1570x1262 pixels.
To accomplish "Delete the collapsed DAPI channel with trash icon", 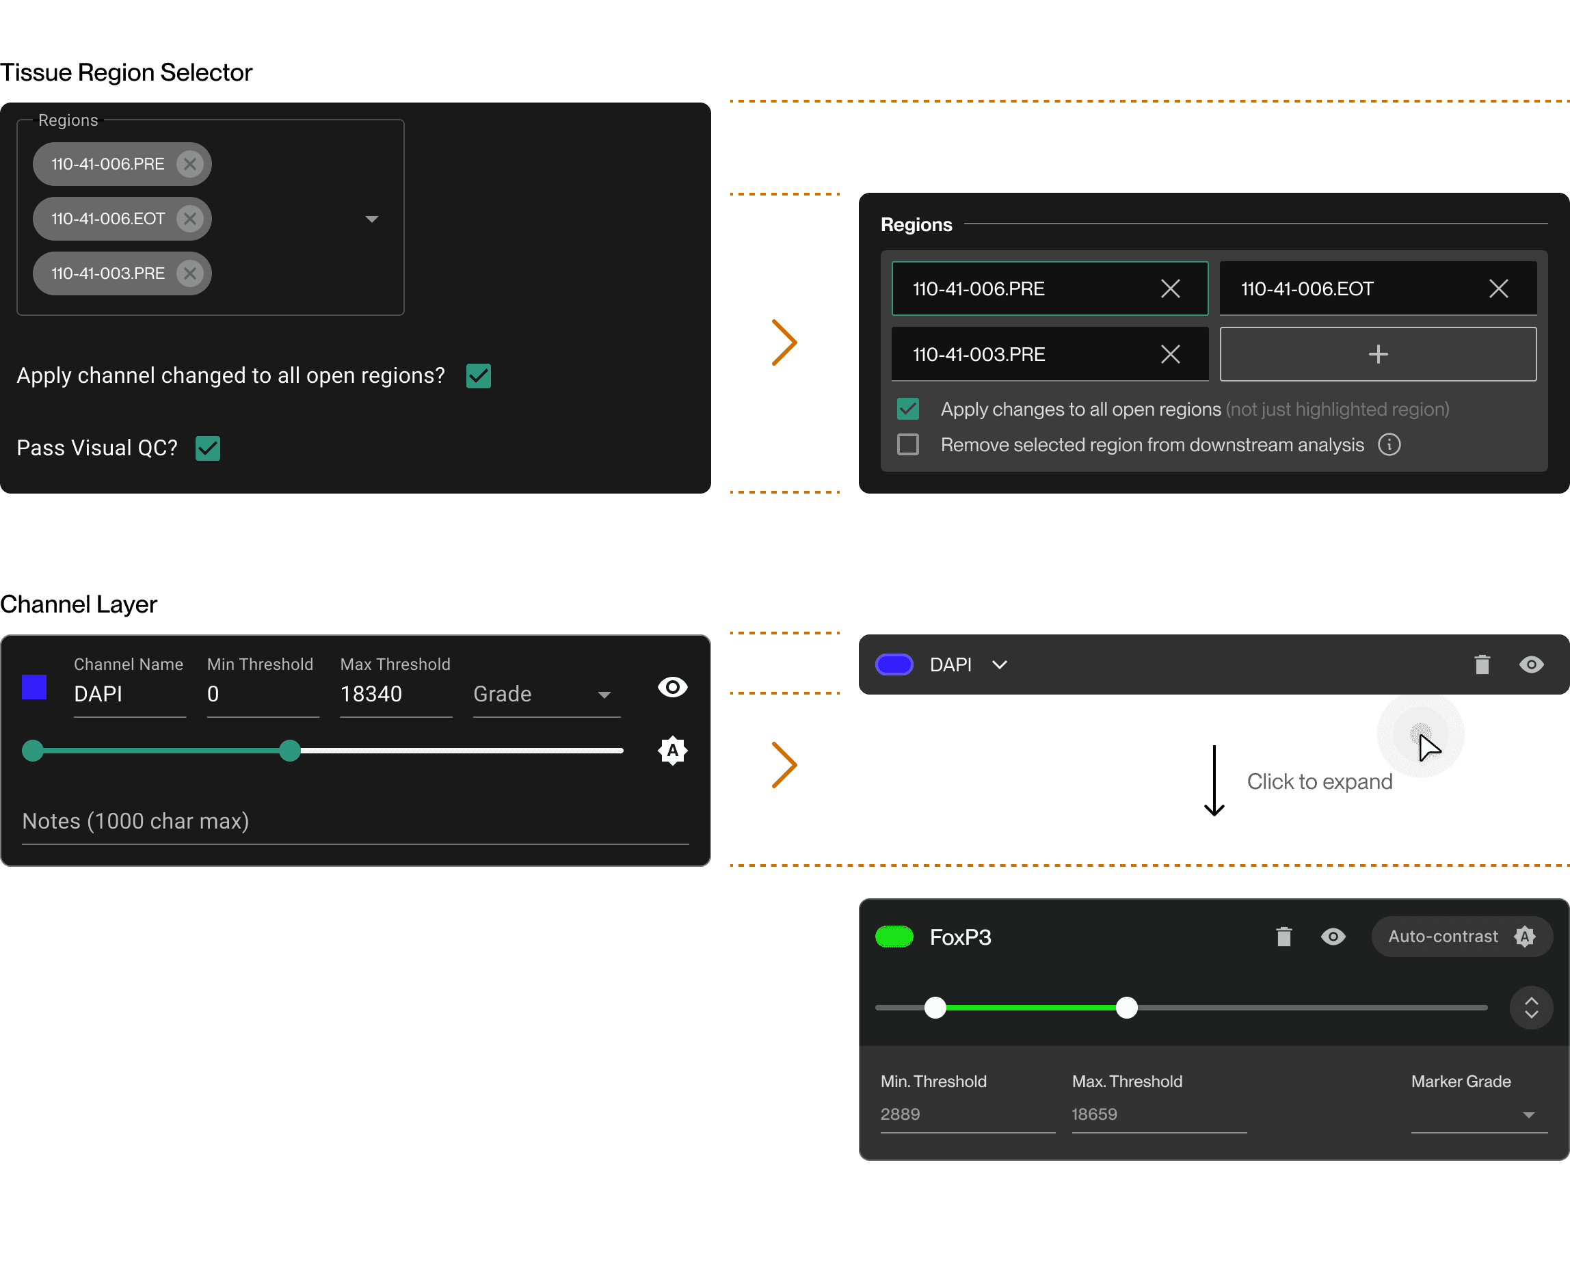I will pos(1481,664).
